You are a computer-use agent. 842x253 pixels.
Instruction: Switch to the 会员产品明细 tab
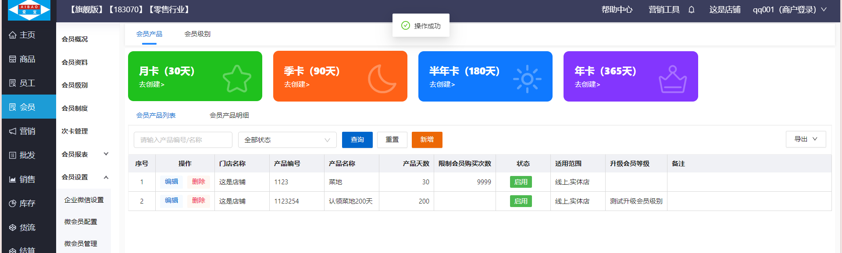pos(229,116)
